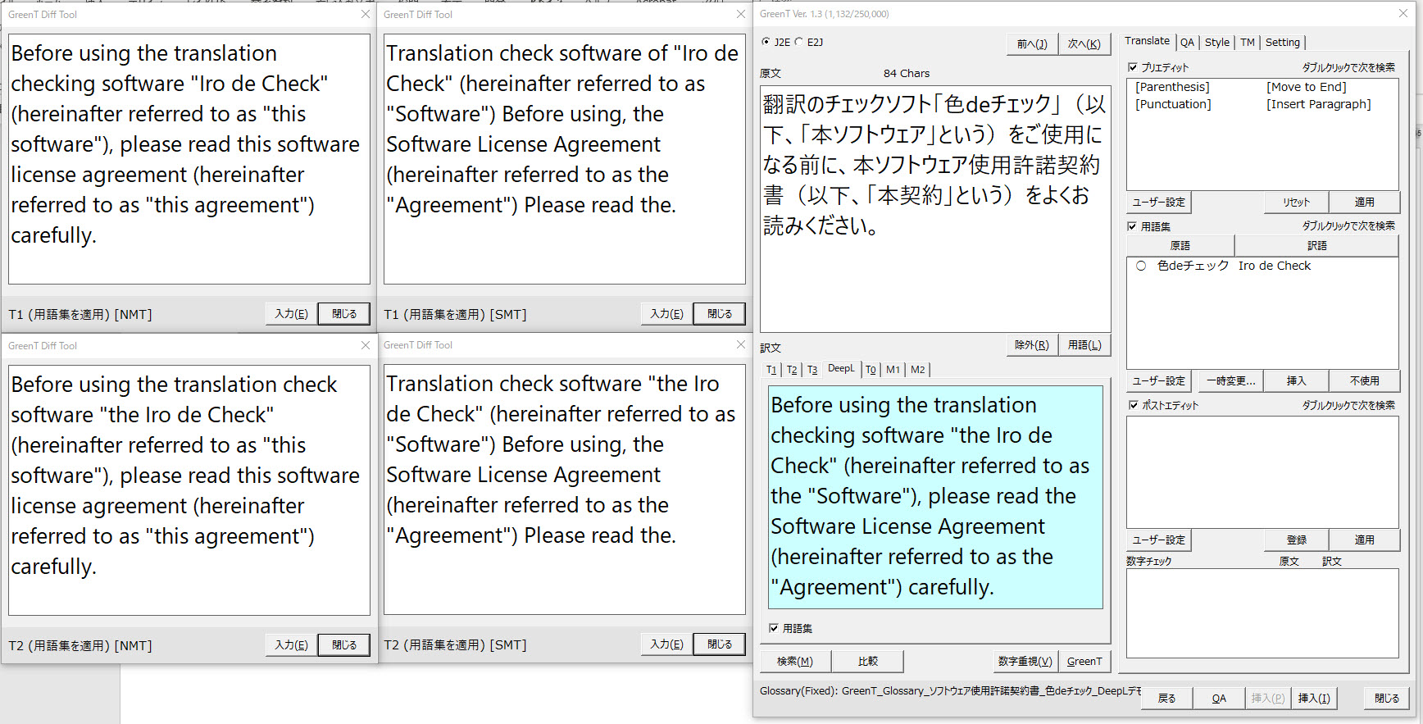Choose [Insert Paragraph] from the pre-edit list
This screenshot has width=1423, height=724.
point(1318,104)
